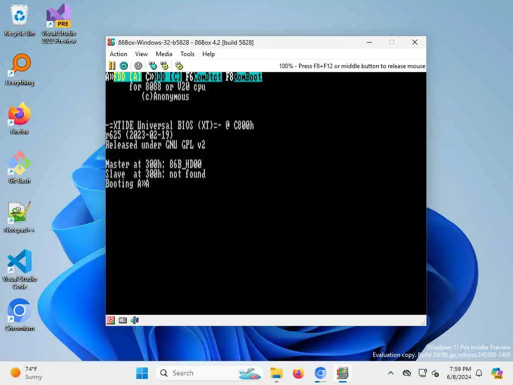Click the ACPI shutdown power icon
The height and width of the screenshot is (385, 513).
(138, 66)
